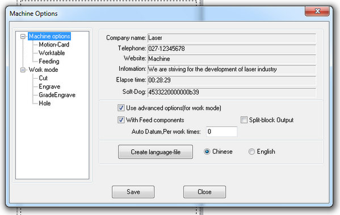Select the Engrave tree item

click(x=49, y=87)
